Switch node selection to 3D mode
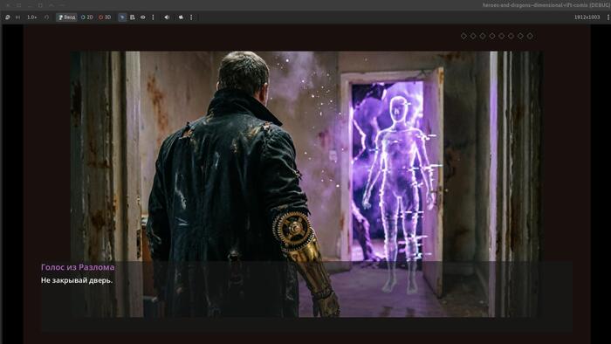This screenshot has width=611, height=344. tap(105, 17)
